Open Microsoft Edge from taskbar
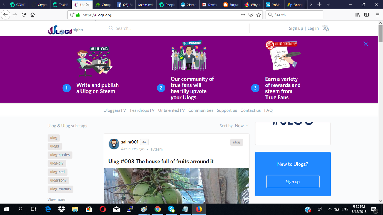The width and height of the screenshot is (383, 215). (48, 209)
